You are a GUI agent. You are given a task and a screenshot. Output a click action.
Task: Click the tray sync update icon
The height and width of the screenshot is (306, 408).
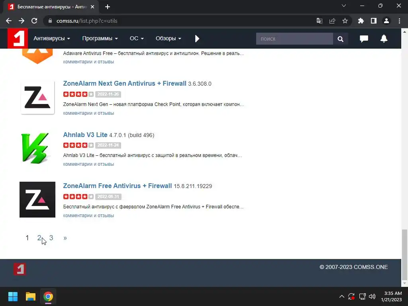click(x=351, y=296)
